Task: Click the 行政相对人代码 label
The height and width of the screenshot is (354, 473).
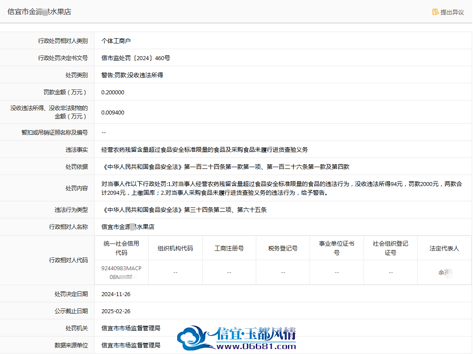Action: coord(69,260)
